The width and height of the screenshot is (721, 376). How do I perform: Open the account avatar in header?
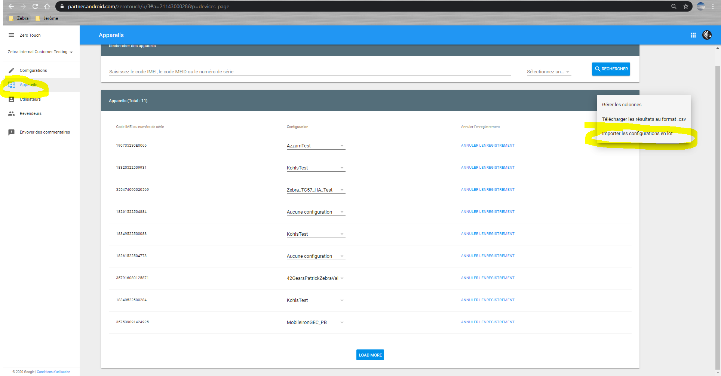pos(707,35)
